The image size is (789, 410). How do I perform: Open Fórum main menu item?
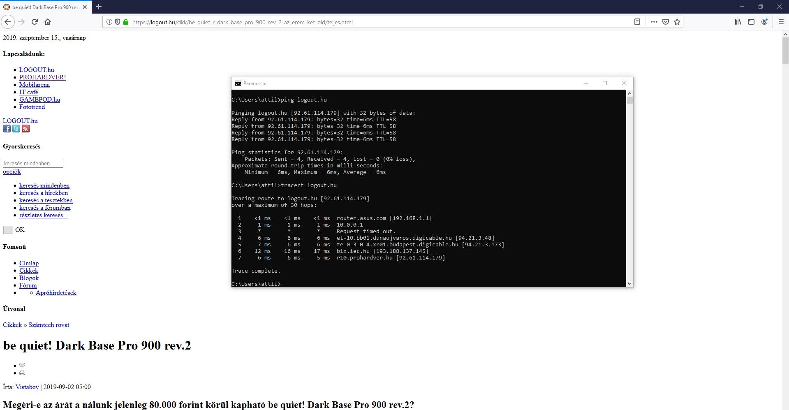click(x=28, y=285)
